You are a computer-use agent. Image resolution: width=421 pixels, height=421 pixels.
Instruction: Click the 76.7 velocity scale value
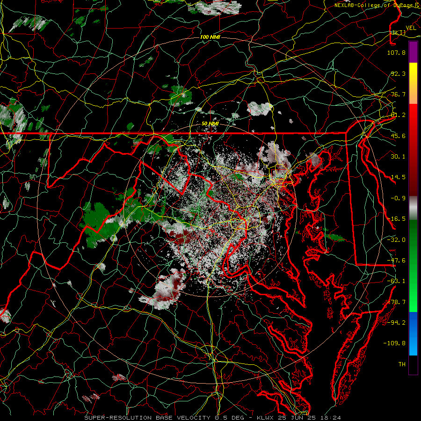point(398,94)
